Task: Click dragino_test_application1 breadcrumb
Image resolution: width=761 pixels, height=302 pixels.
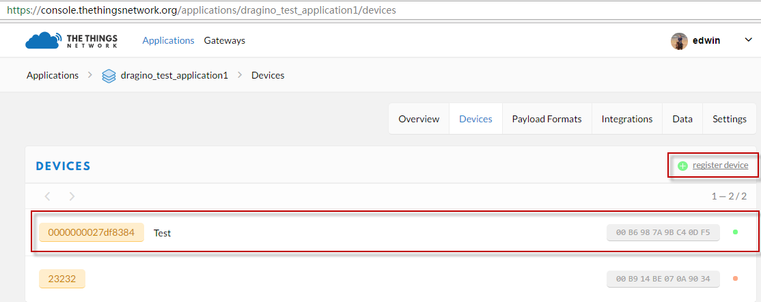Action: [174, 75]
